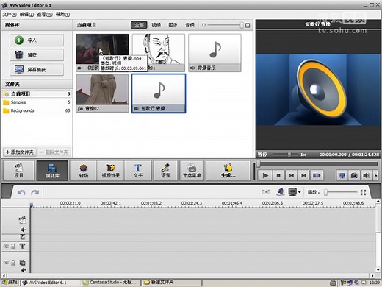Undo the last action
Screen dimensions: 382x287
(21, 192)
